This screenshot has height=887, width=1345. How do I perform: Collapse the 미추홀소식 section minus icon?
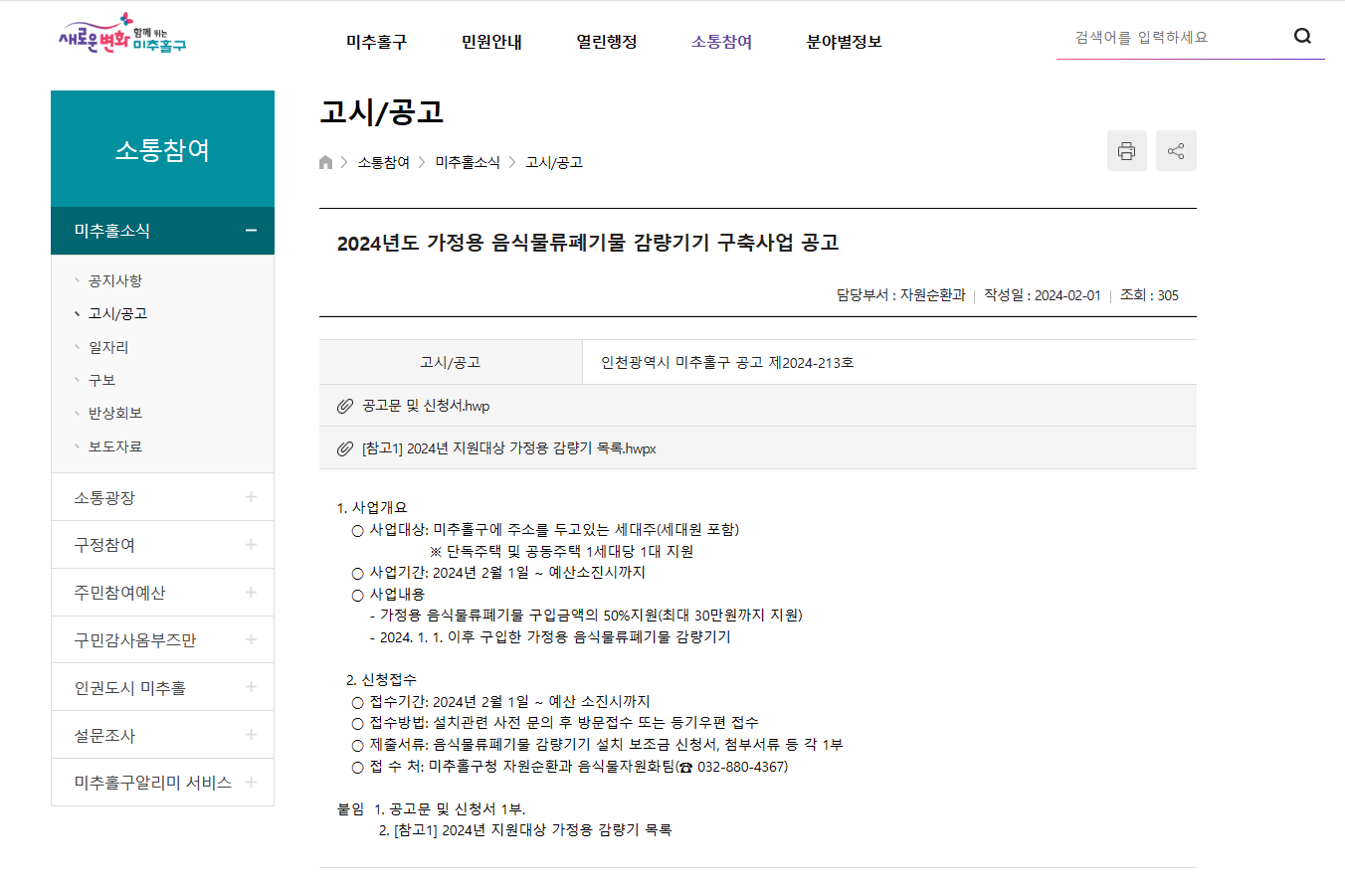tap(251, 231)
